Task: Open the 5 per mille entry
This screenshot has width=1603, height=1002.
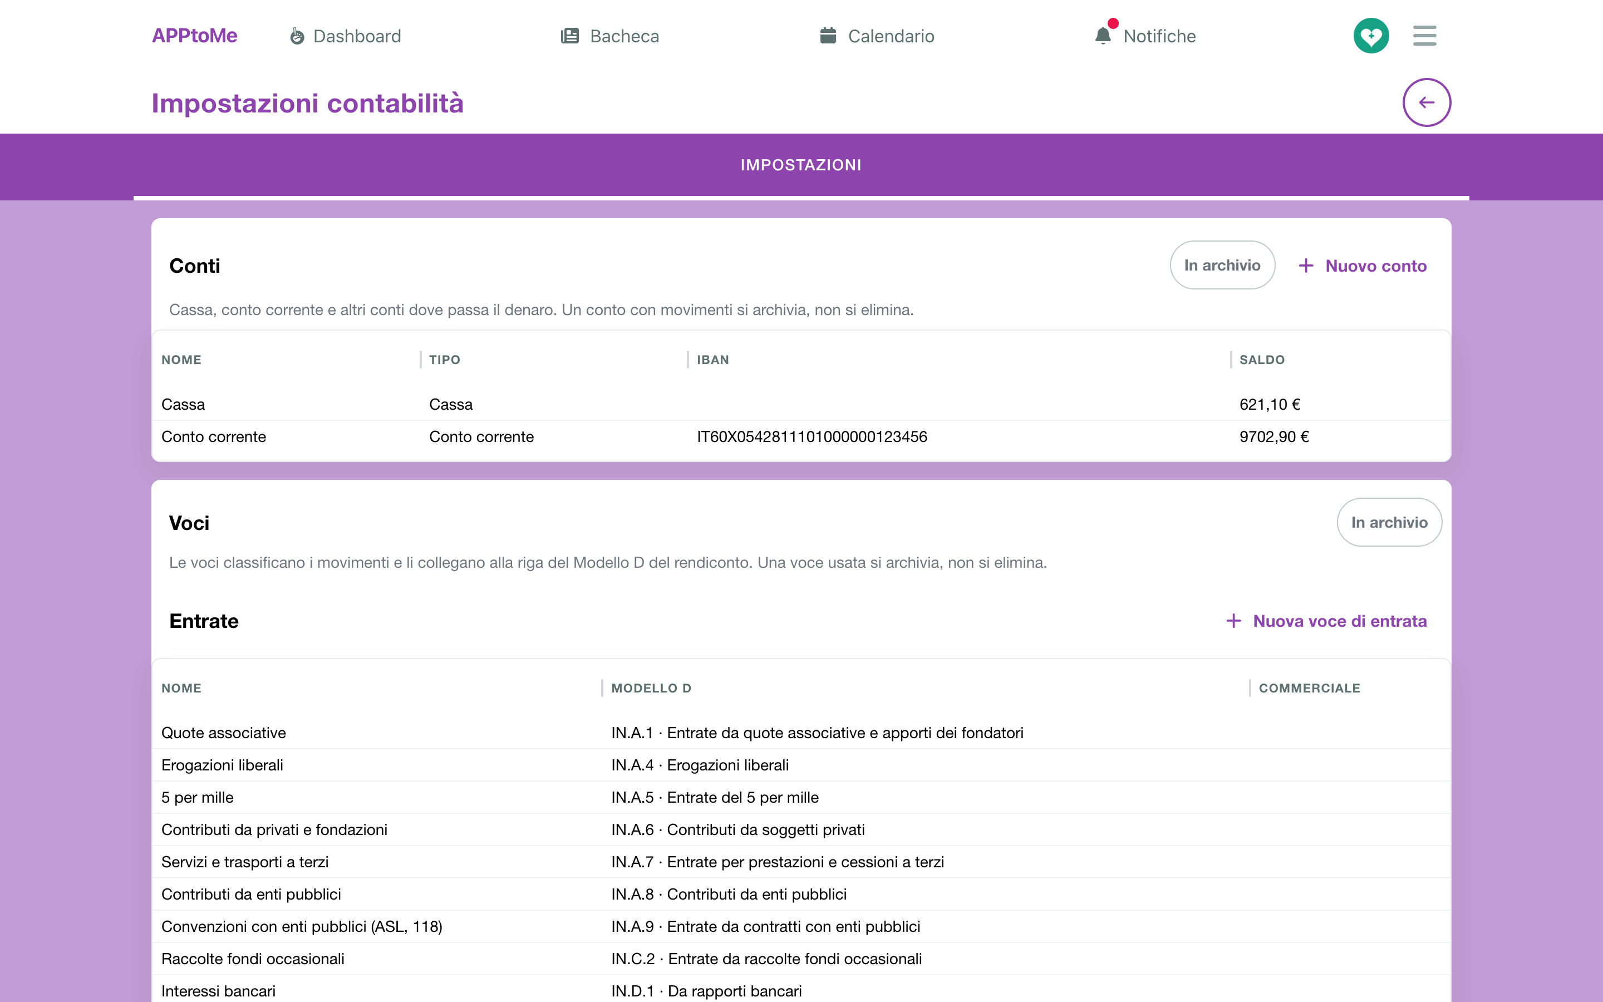Action: (198, 797)
